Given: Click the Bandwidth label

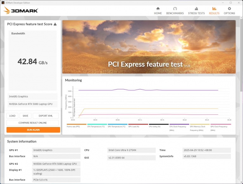Looking at the screenshot, I should (18, 34).
